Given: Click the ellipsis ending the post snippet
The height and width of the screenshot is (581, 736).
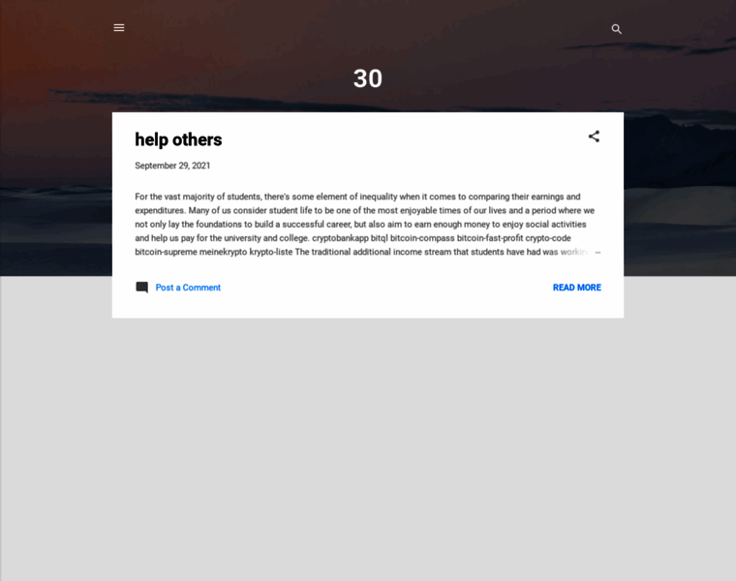Looking at the screenshot, I should click(598, 252).
